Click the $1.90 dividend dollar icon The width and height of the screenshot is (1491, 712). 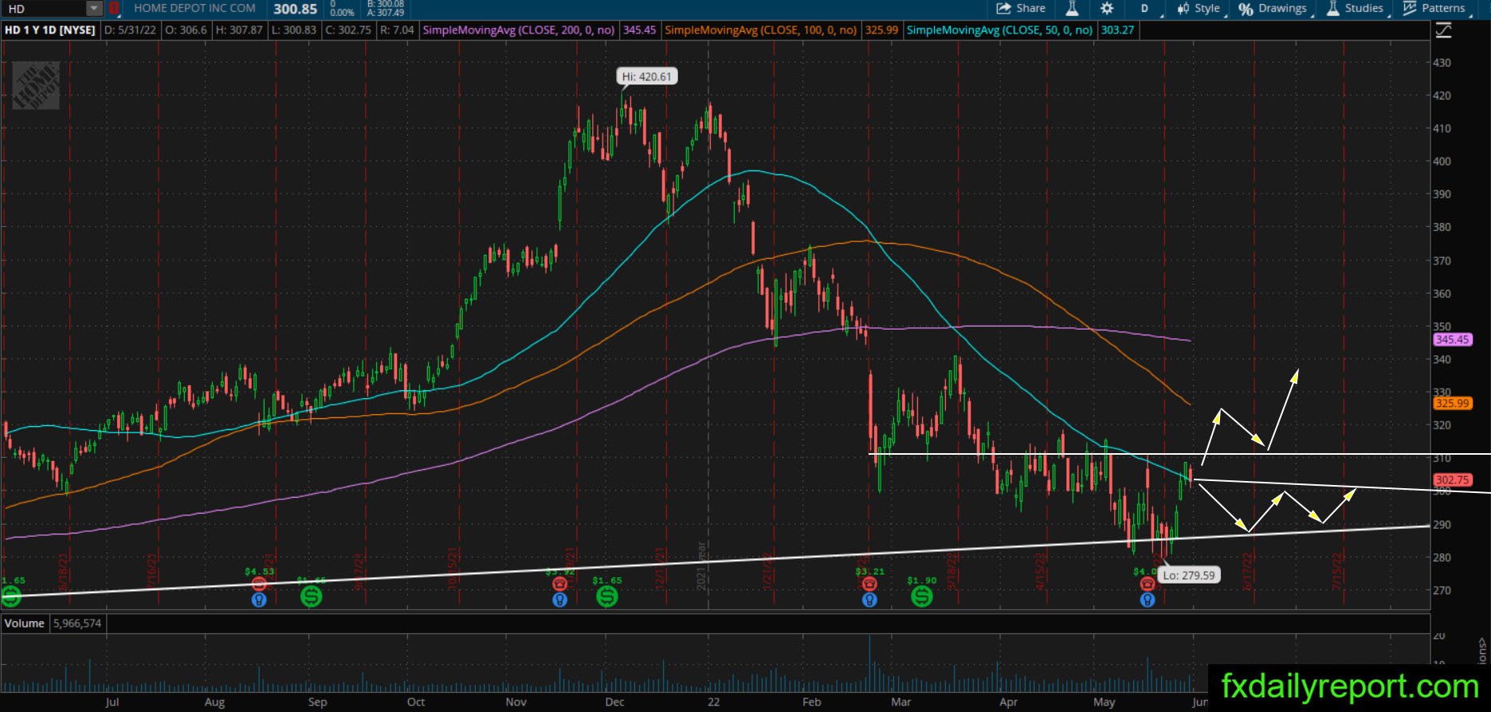(922, 596)
